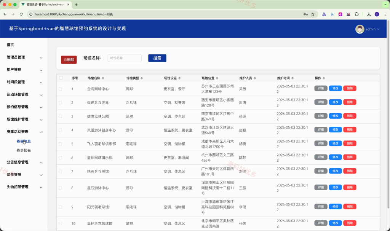Check the row for 极速乒乓世界
390x231 pixels.
61,102
